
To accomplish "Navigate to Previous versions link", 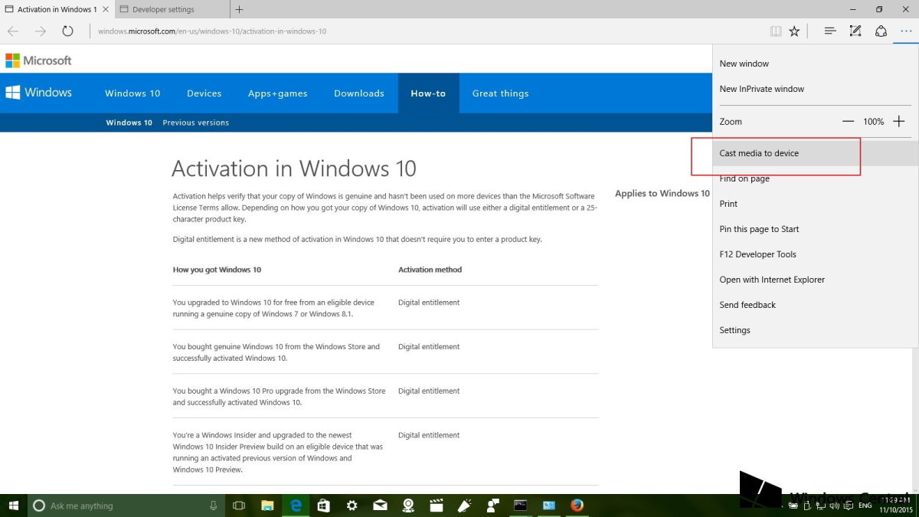I will click(x=195, y=122).
